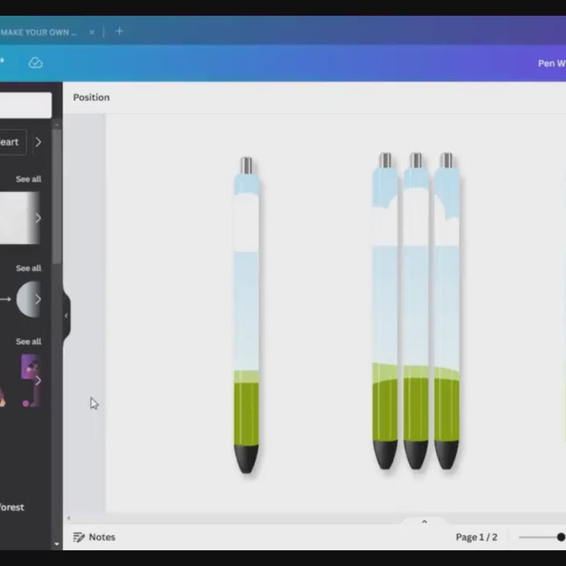The image size is (566, 566).
Task: Collapse the side panel with arrow handle
Action: pyautogui.click(x=66, y=316)
